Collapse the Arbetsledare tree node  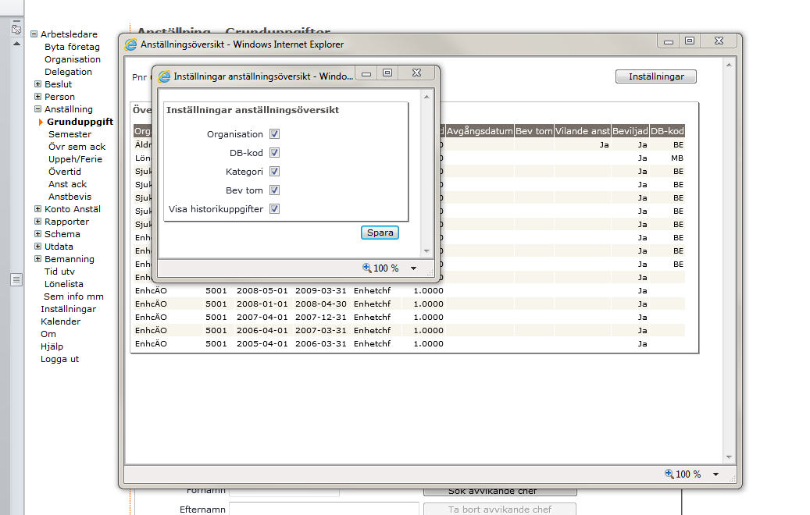[34, 34]
